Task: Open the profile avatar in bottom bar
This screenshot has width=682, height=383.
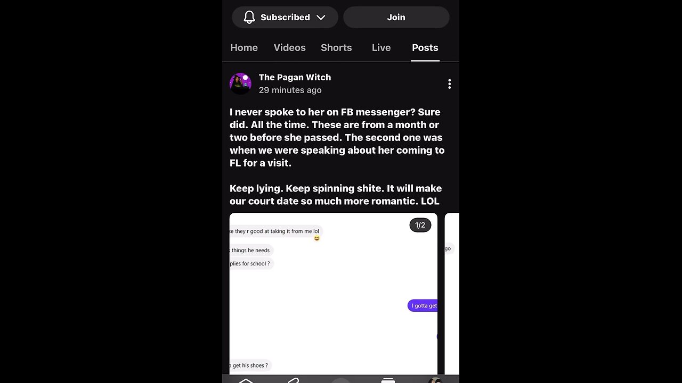Action: 435,380
